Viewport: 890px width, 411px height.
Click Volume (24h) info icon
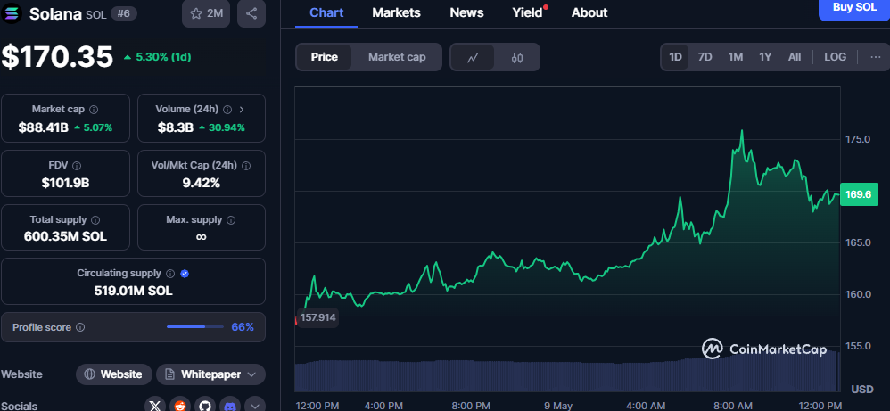pyautogui.click(x=227, y=109)
